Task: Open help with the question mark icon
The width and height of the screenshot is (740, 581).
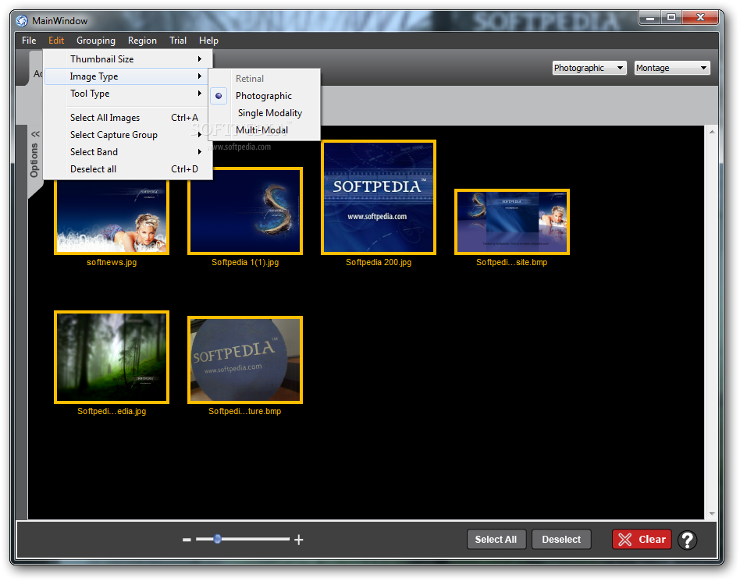Action: [x=688, y=540]
